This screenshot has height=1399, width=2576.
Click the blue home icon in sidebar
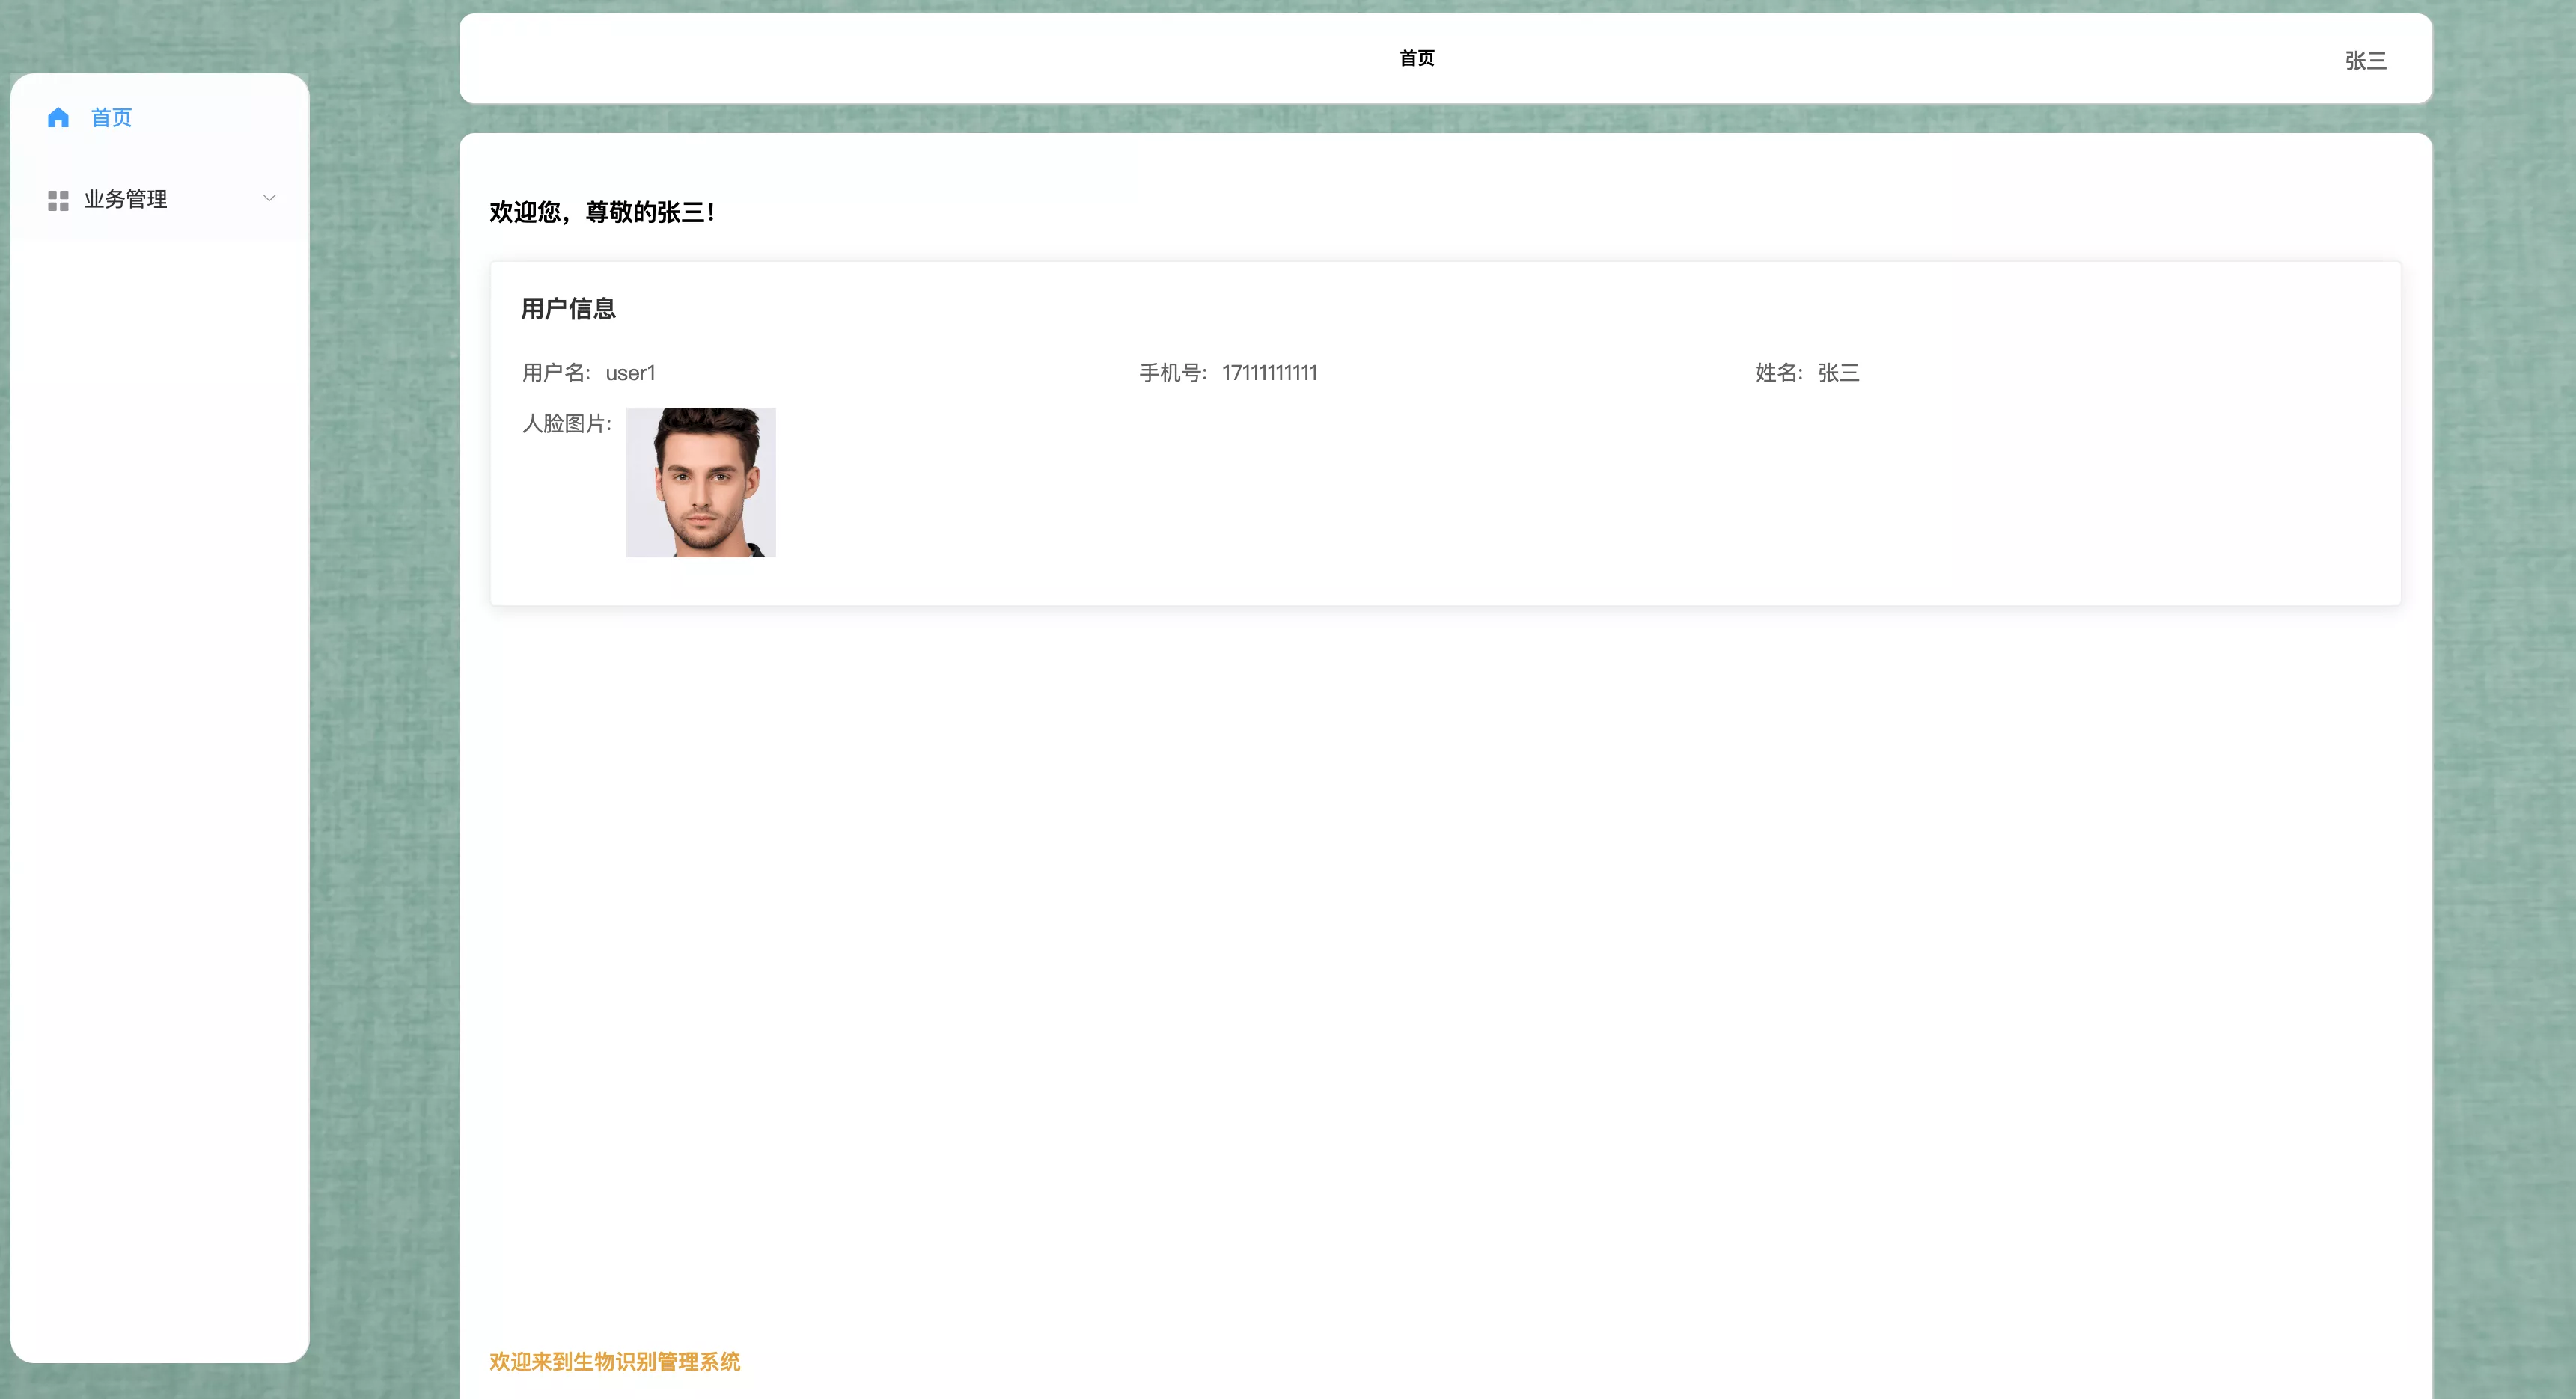point(58,118)
